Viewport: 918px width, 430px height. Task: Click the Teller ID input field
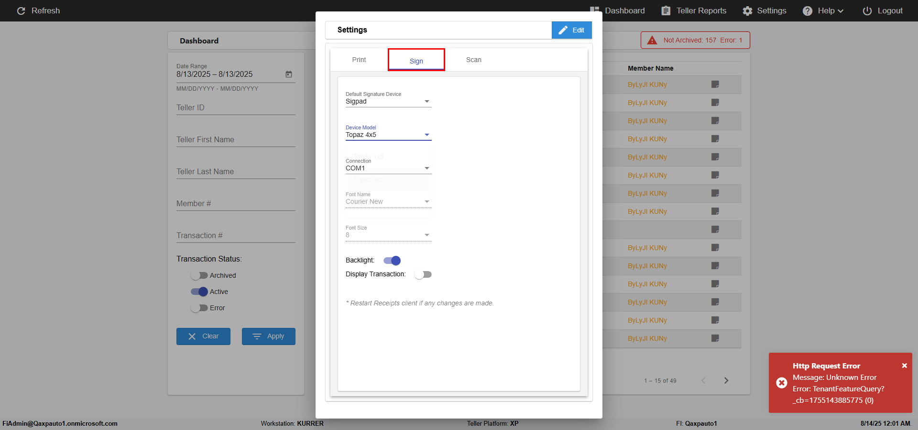[236, 108]
